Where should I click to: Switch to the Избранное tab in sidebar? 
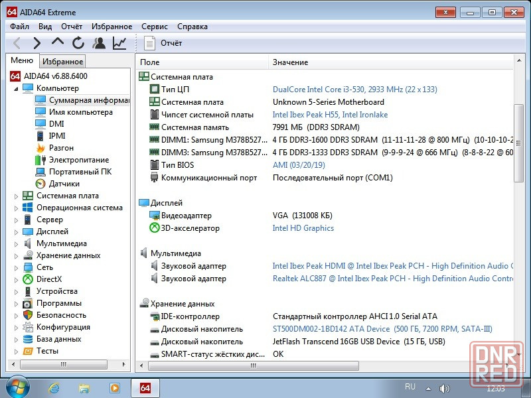pos(62,62)
